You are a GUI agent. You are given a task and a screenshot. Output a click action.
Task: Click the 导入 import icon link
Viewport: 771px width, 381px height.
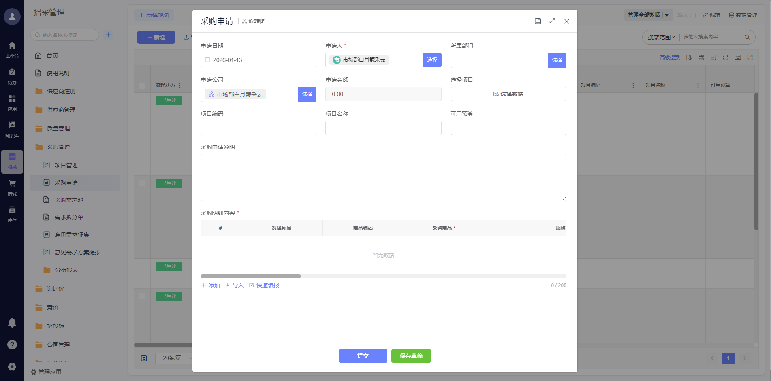(235, 285)
